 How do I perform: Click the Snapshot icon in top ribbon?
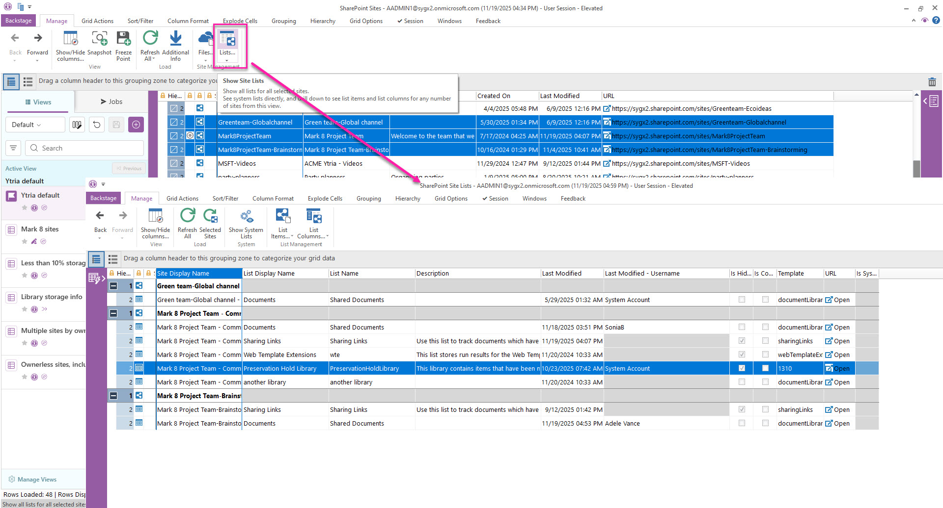coord(99,39)
